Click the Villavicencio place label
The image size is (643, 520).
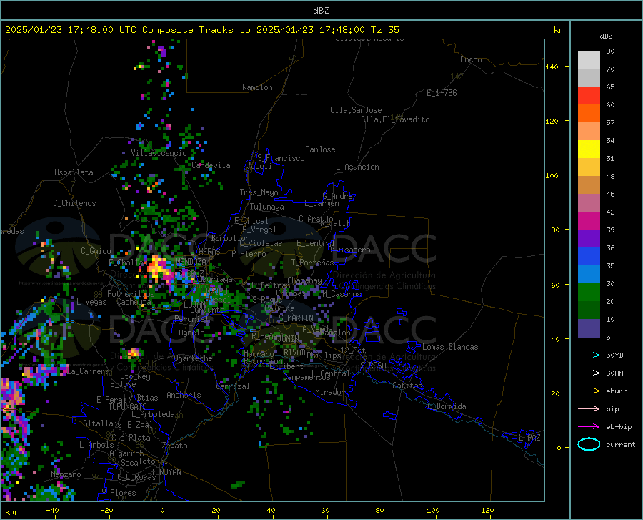point(159,153)
